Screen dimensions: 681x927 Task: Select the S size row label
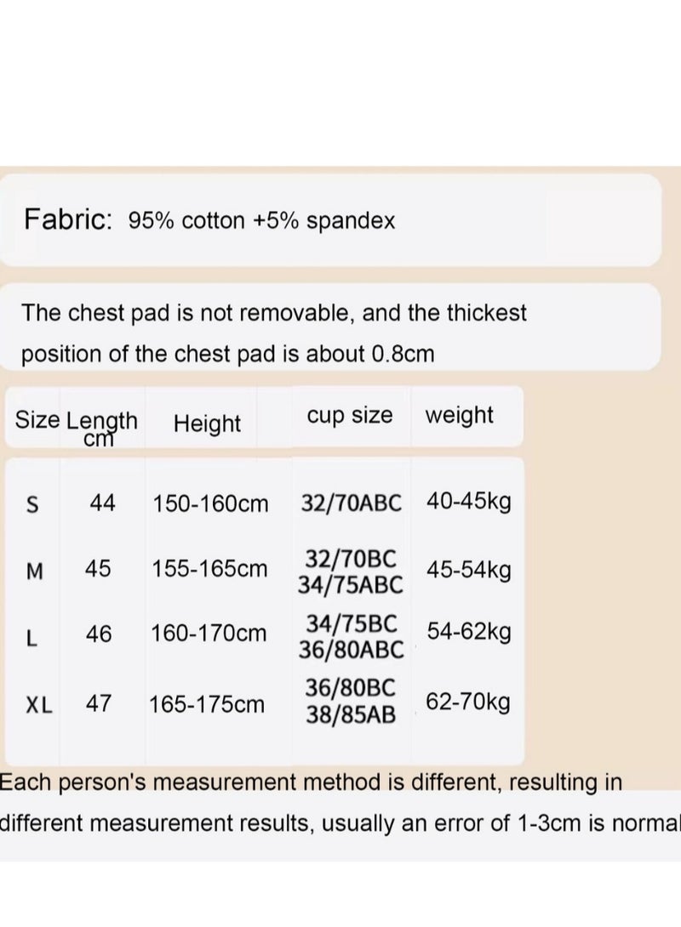33,505
